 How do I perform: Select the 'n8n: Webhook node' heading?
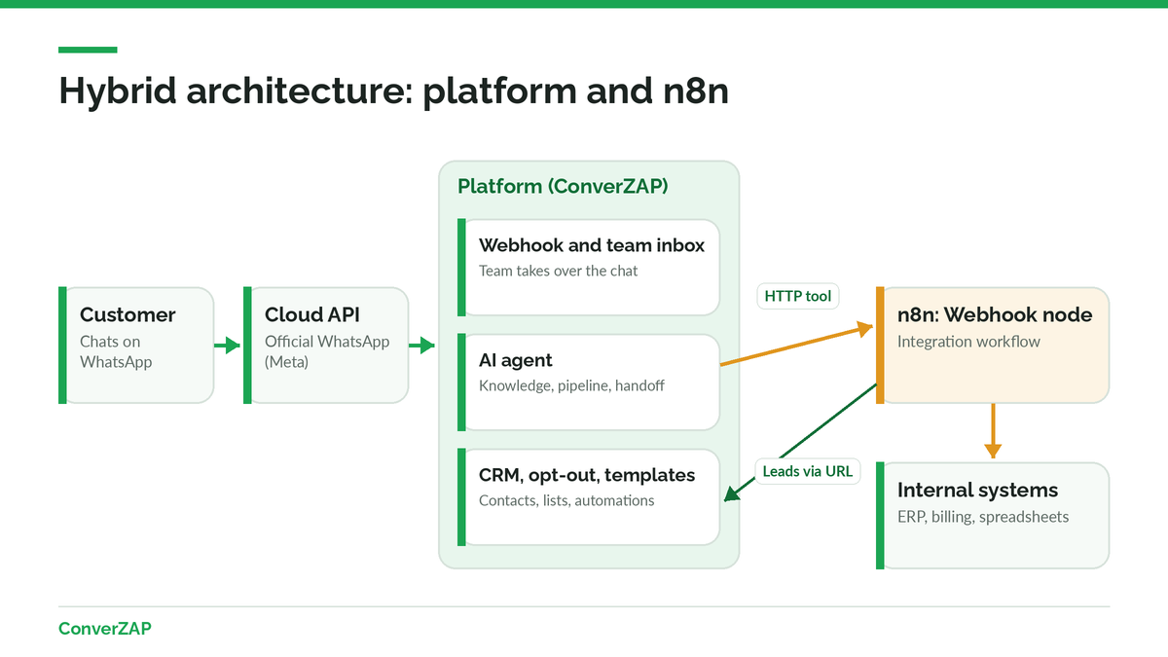pos(995,314)
